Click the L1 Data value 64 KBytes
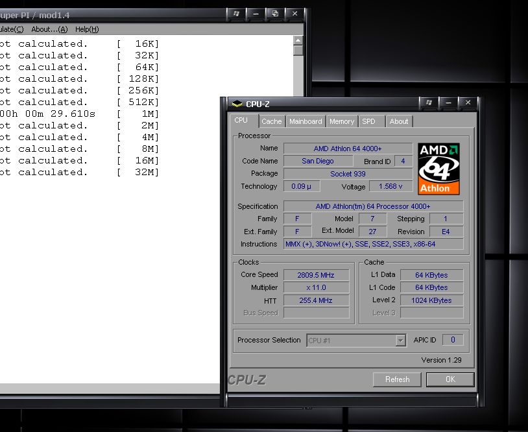 [431, 275]
